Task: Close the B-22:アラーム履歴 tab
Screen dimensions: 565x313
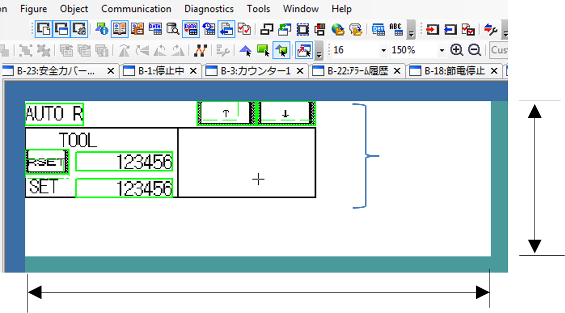Action: pyautogui.click(x=397, y=71)
